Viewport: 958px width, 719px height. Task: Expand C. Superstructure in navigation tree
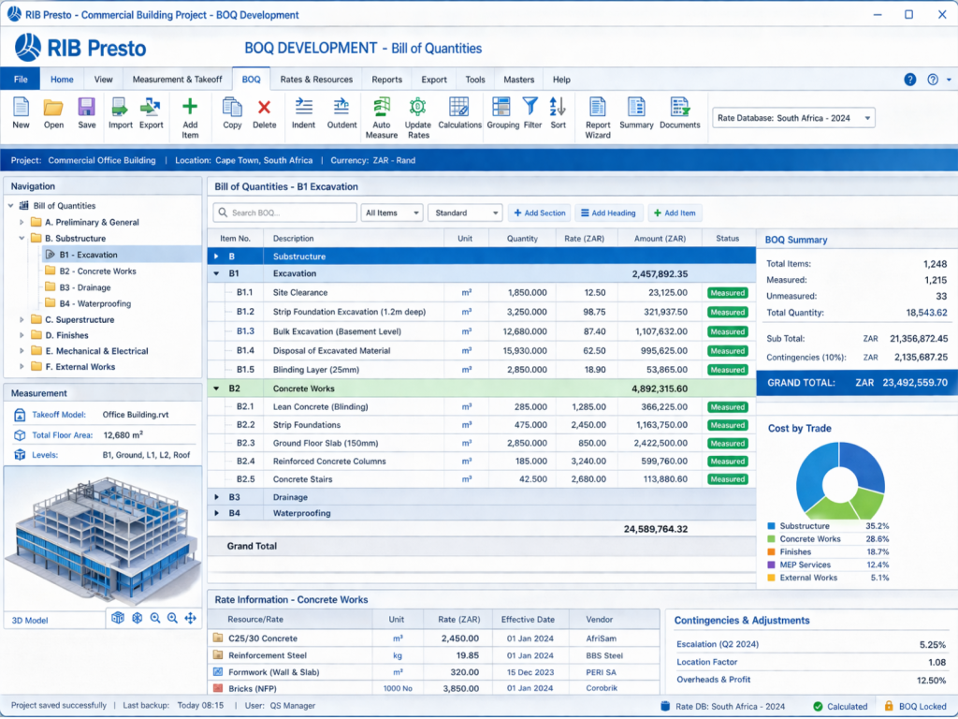(22, 320)
